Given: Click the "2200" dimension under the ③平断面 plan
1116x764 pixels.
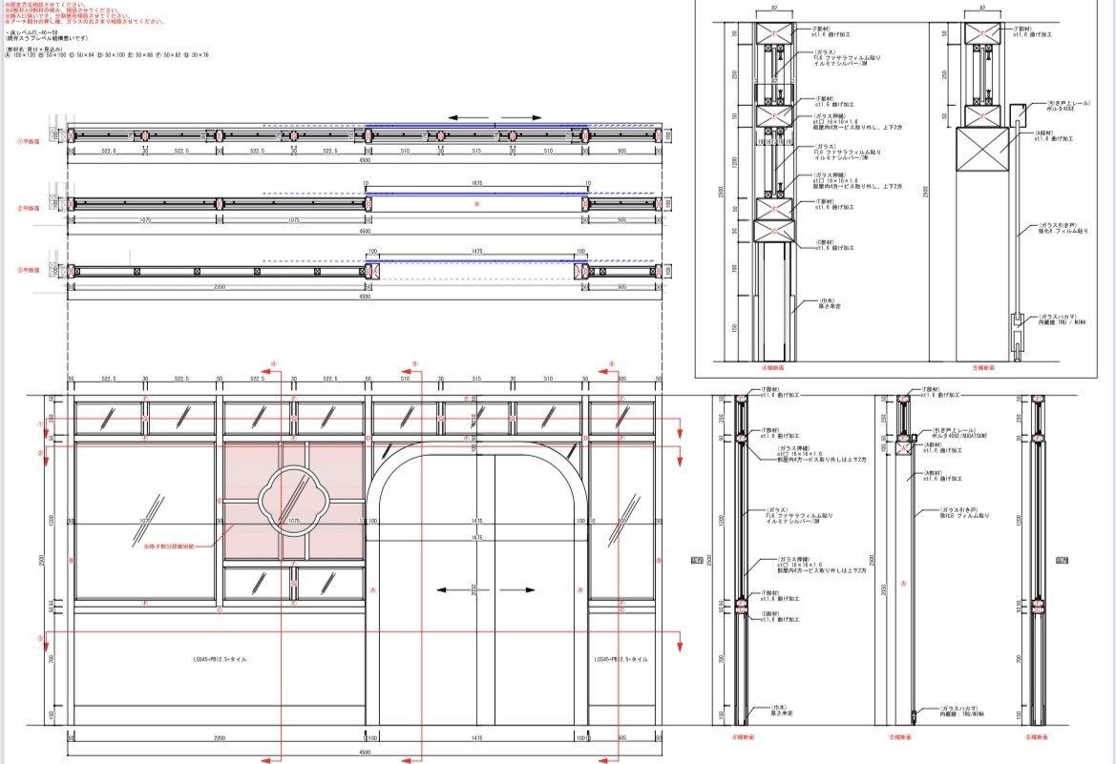Looking at the screenshot, I should (x=220, y=287).
